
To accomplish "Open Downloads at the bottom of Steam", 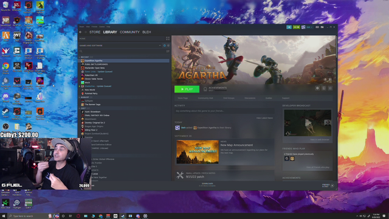I will (x=207, y=184).
